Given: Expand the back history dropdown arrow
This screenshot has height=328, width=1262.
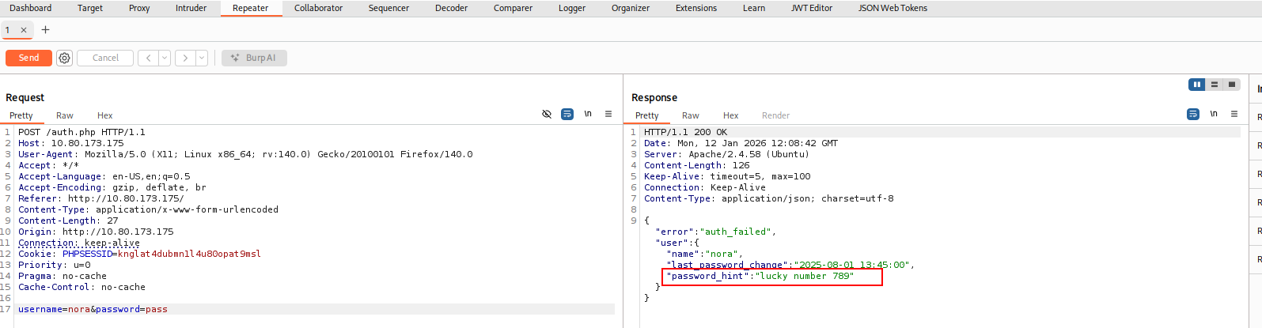Looking at the screenshot, I should [x=165, y=58].
